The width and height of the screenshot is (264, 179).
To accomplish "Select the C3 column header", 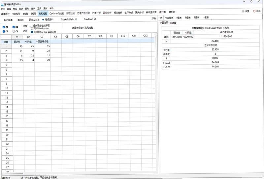I will pos(42,37).
